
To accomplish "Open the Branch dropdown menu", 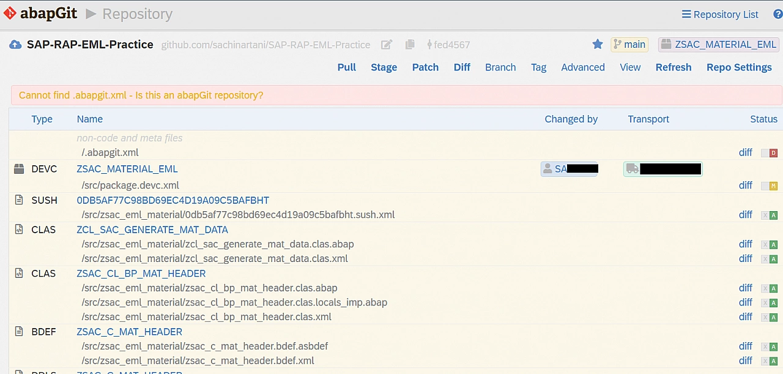I will [500, 67].
